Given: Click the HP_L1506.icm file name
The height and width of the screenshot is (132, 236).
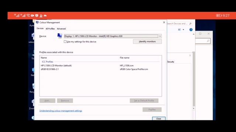Looking at the screenshot, I should (126, 66).
